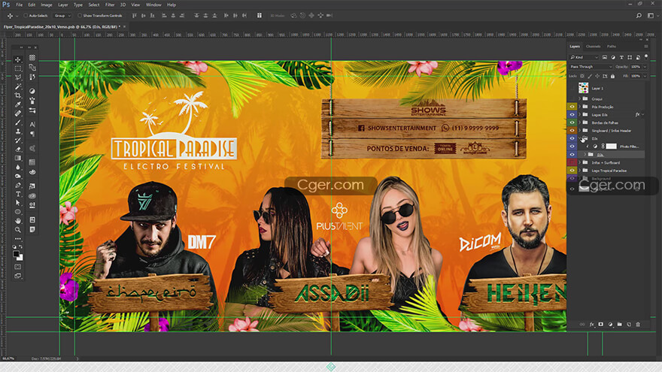662x372 pixels.
Task: Open the Opacity value dropdown arrow
Action: coord(645,67)
